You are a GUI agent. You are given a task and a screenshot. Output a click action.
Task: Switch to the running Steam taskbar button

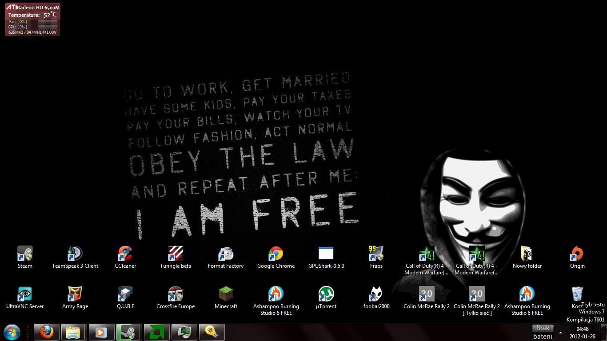129,332
